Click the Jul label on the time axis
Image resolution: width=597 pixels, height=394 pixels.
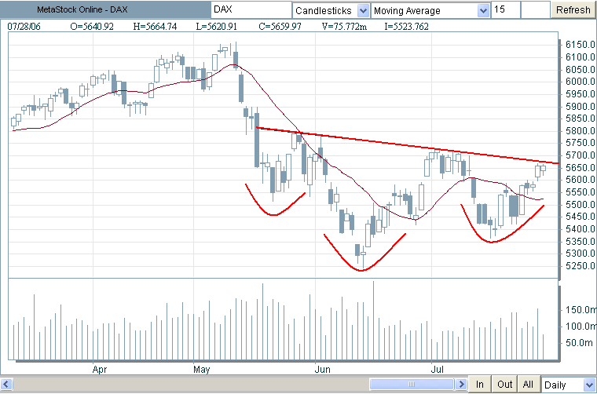(x=438, y=370)
